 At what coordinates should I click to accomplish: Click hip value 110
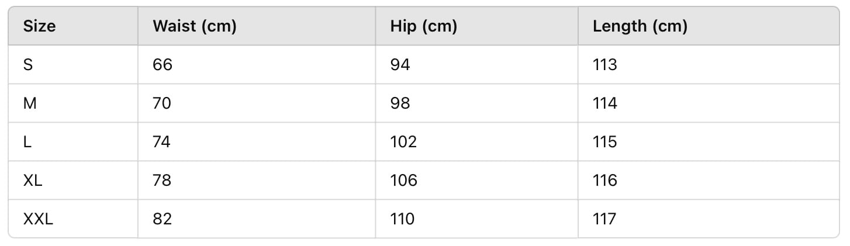(x=402, y=219)
